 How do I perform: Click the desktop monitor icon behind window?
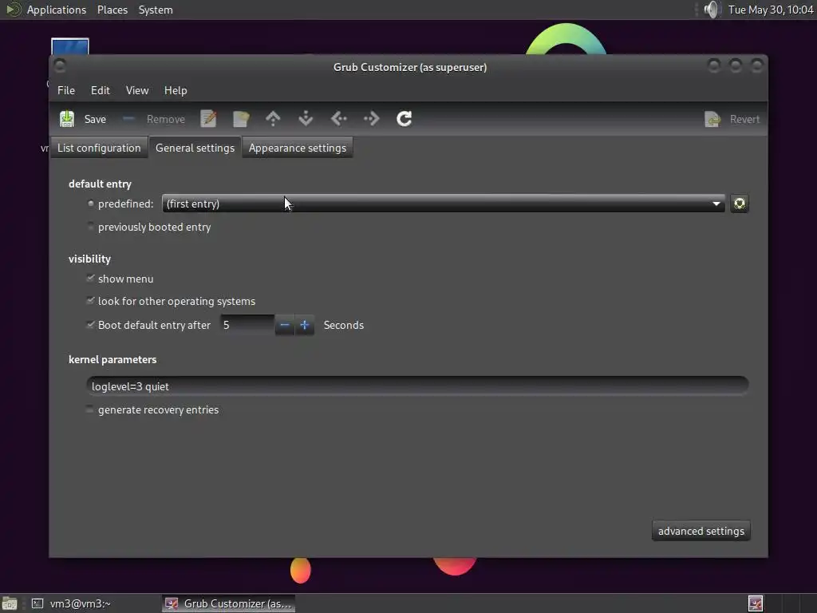click(70, 45)
